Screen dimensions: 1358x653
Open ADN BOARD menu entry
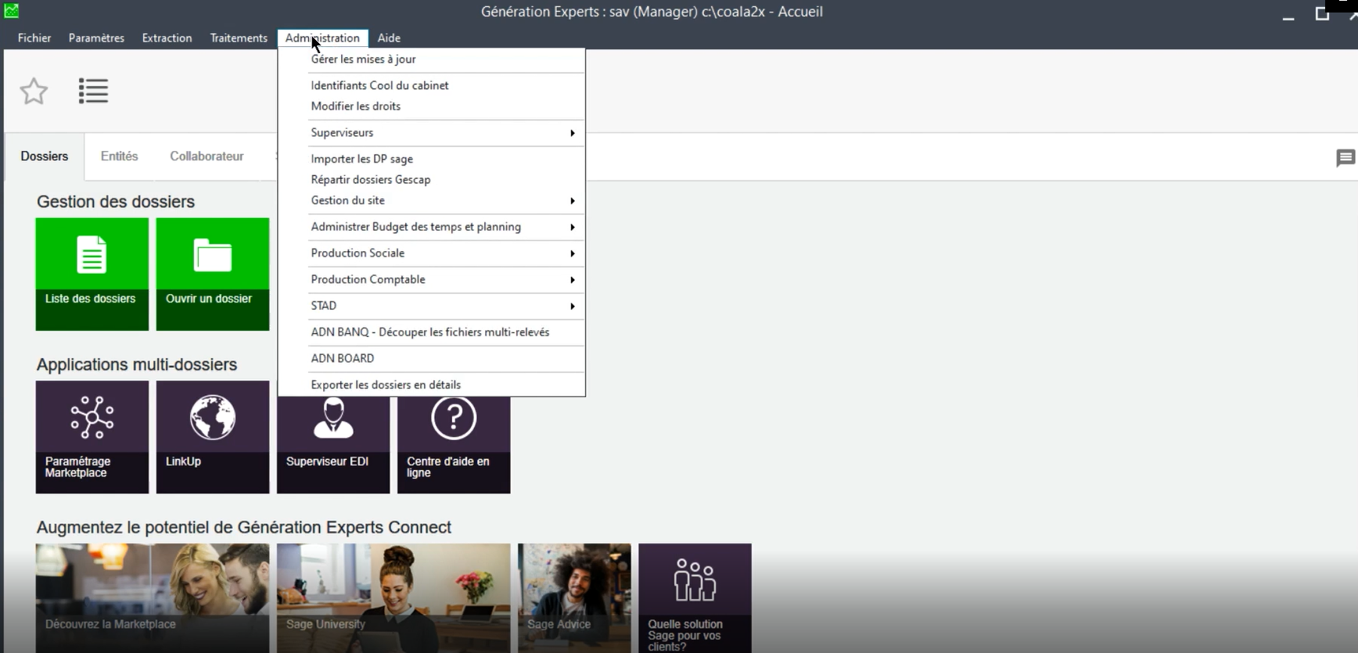coord(432,358)
